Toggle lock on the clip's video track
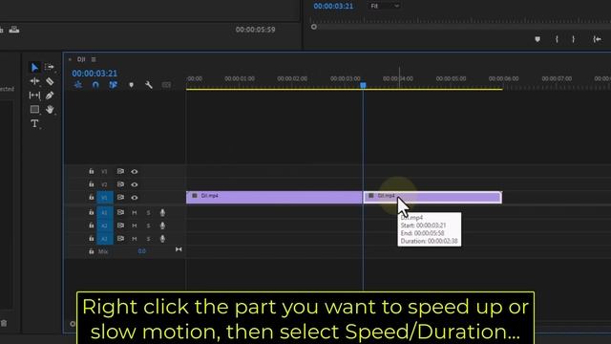 [x=92, y=198]
